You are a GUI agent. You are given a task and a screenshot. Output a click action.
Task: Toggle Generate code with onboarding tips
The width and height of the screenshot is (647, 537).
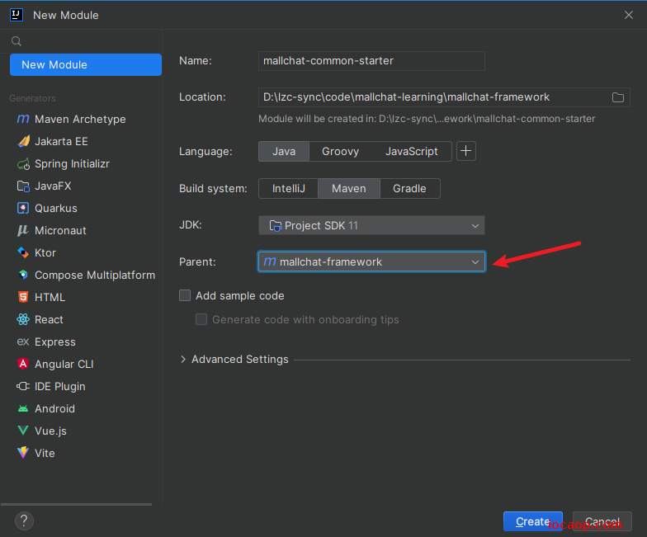click(x=201, y=319)
